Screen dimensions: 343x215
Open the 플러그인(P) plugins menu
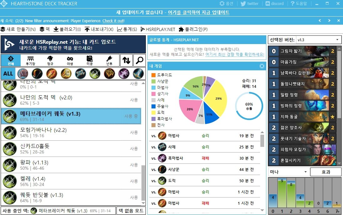coord(193,29)
